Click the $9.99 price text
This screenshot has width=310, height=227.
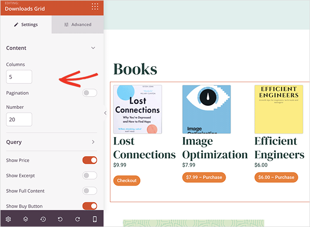[119, 165]
